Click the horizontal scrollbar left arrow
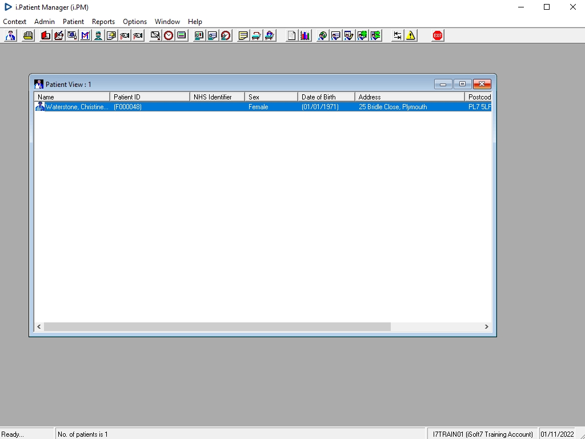This screenshot has width=585, height=439. (x=39, y=326)
